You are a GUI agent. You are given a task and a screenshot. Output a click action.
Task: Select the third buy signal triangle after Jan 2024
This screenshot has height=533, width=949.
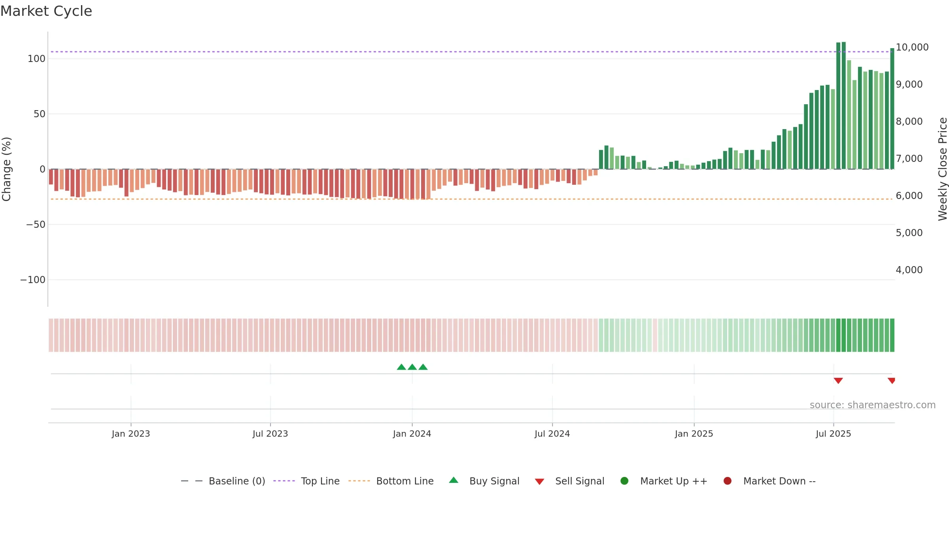click(423, 367)
